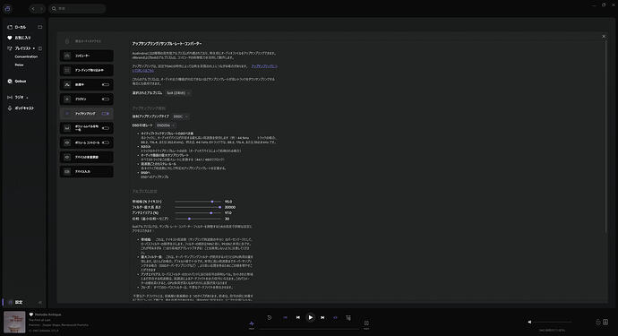The image size is (618, 336).
Task: Skip to the next track
Action: [322, 317]
